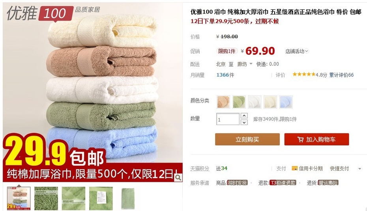The width and height of the screenshot is (367, 211).
Task: Click the 按时发货 service badge
Action: [237, 183]
